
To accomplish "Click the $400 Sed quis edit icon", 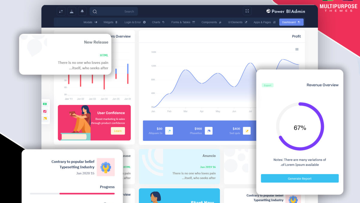I will (247, 131).
